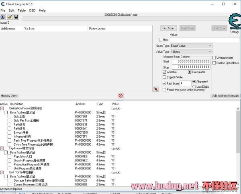Activate the Production Progress checkbox
Screen dimensions: 241x194
click(x=9, y=165)
